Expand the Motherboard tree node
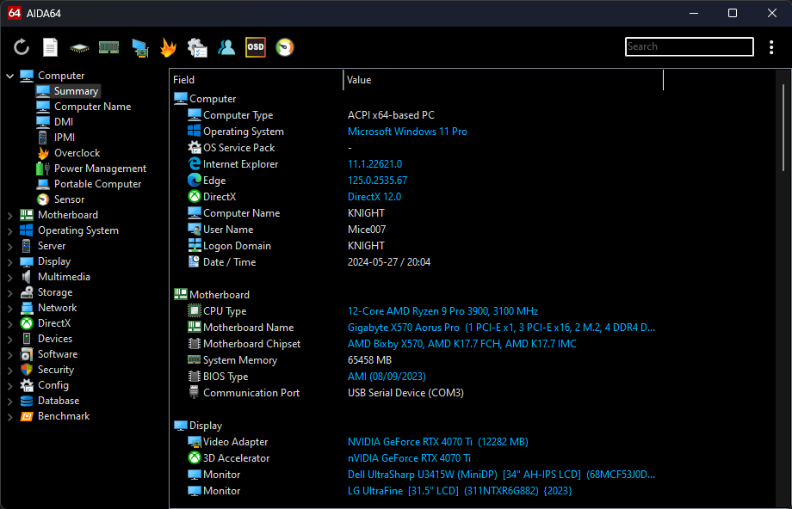The image size is (792, 509). coord(10,215)
